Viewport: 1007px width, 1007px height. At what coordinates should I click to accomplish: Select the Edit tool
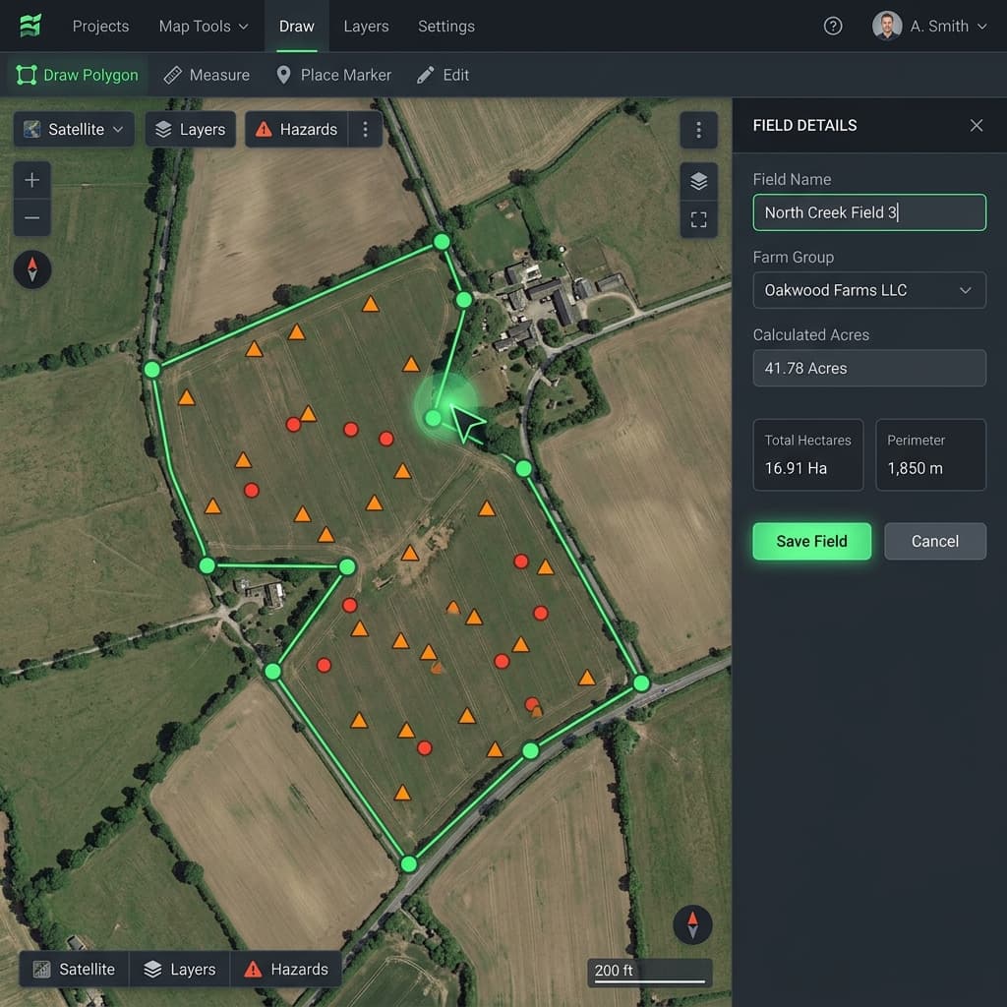coord(444,75)
